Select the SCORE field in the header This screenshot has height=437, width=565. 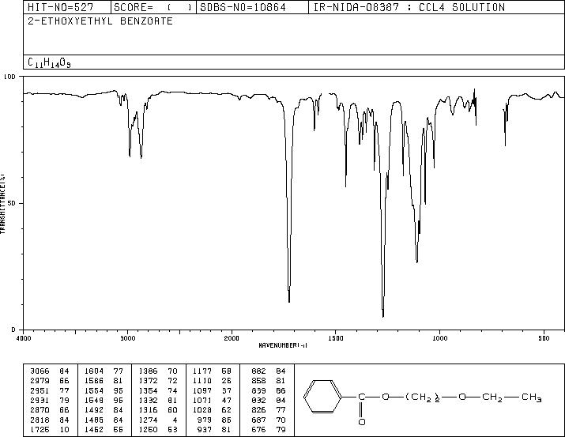pos(153,7)
